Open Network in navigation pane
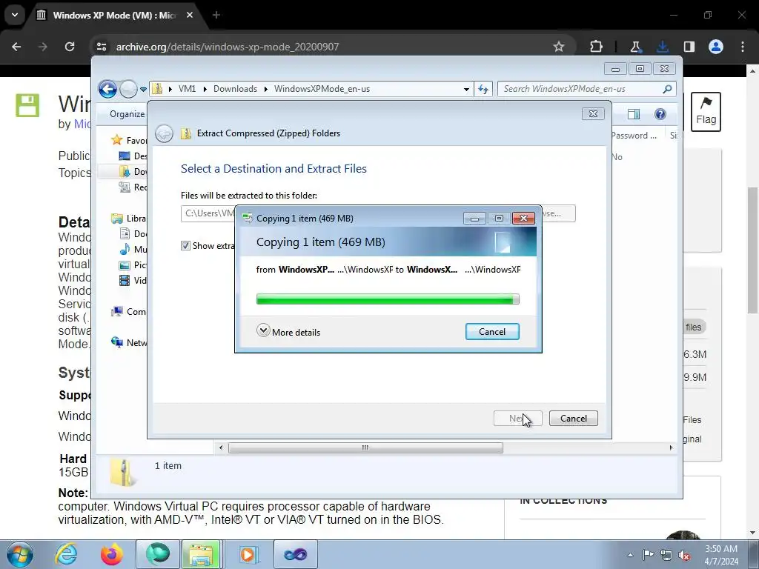759x569 pixels. 129,342
